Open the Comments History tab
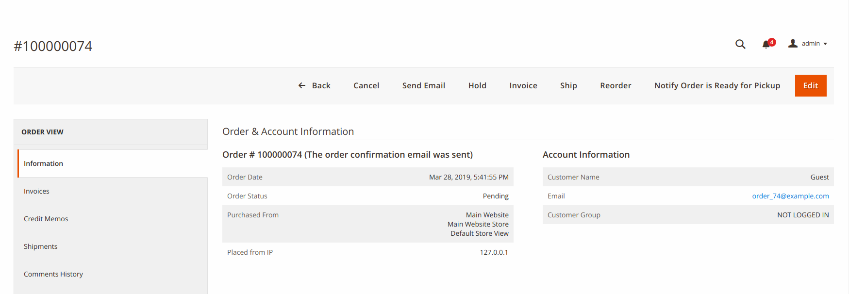Image resolution: width=849 pixels, height=294 pixels. coord(53,274)
